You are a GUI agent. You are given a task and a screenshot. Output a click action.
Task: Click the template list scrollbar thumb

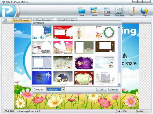point(119,51)
